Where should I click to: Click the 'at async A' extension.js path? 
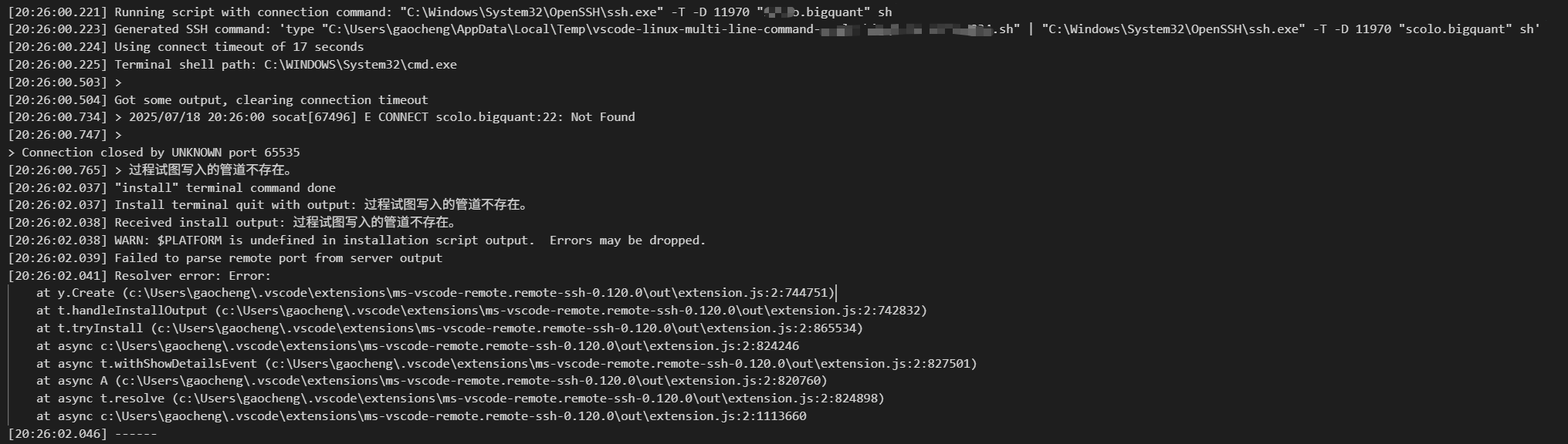(471, 381)
